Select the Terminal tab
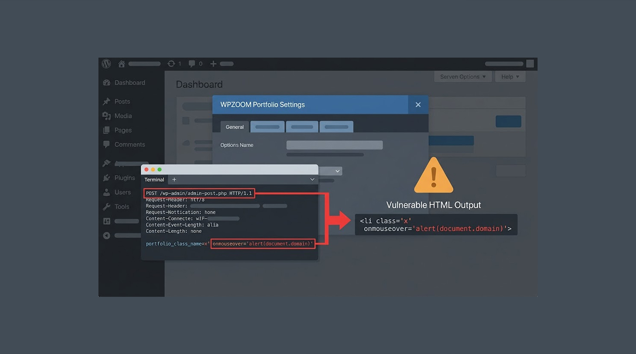The width and height of the screenshot is (636, 354). tap(154, 180)
